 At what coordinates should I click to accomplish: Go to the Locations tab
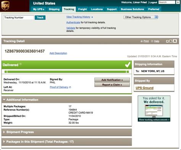pyautogui.click(x=97, y=9)
